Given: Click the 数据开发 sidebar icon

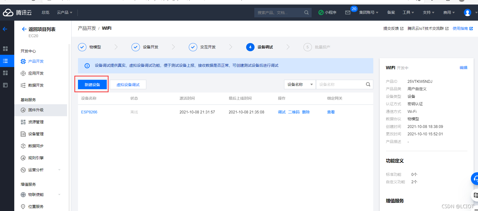Looking at the screenshot, I should pyautogui.click(x=23, y=85).
